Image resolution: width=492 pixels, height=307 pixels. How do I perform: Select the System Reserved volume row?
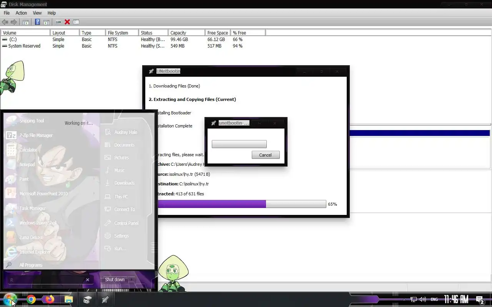tap(133, 46)
